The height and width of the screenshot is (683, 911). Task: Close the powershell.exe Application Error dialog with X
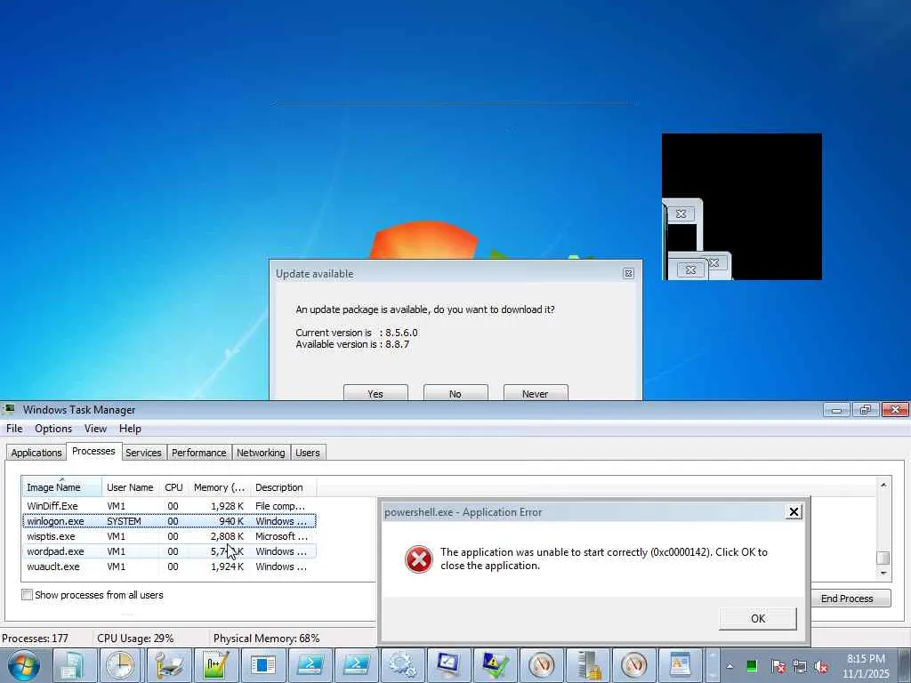click(793, 511)
